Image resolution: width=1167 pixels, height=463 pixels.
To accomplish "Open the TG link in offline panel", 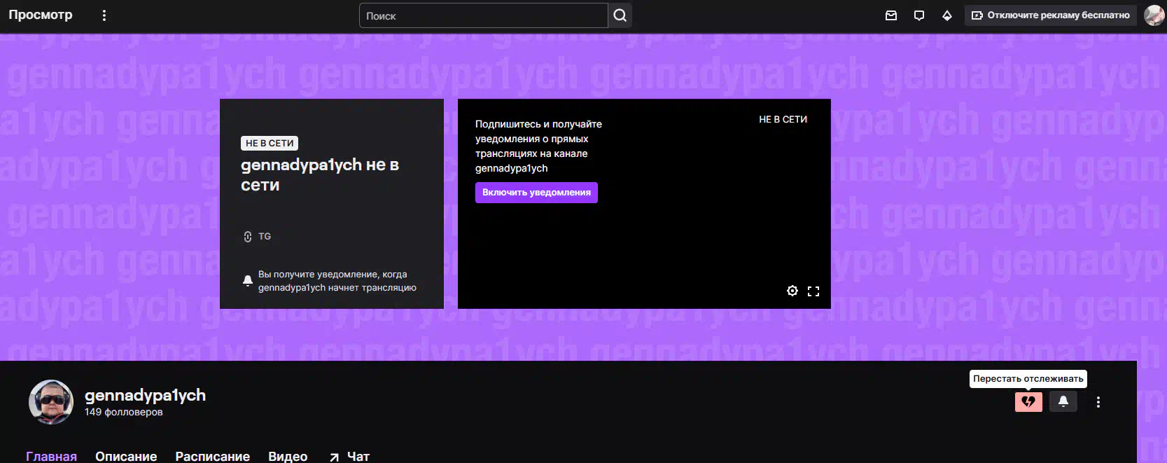I will click(265, 237).
